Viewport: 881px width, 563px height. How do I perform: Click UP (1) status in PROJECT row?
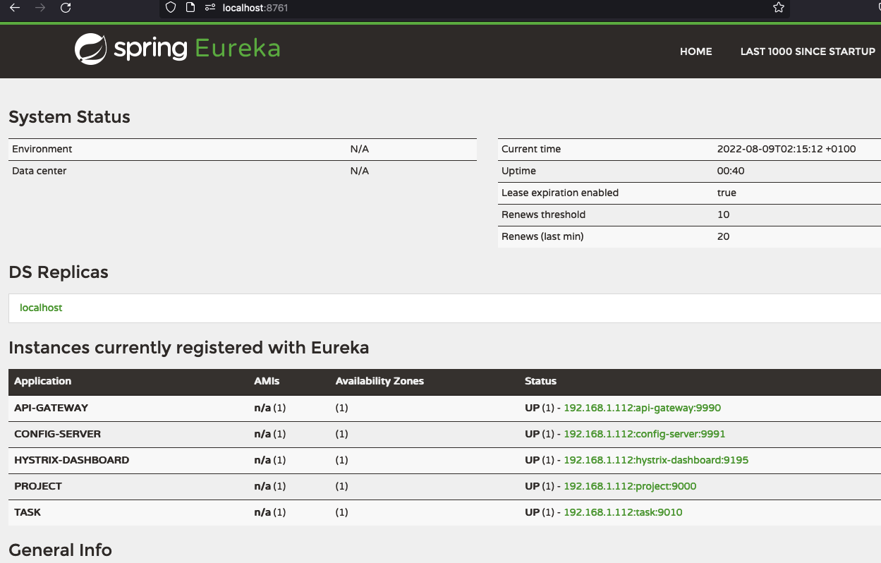pyautogui.click(x=540, y=486)
